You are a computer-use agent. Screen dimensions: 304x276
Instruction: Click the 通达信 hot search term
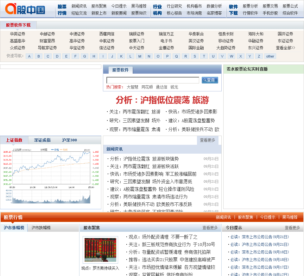point(161,87)
